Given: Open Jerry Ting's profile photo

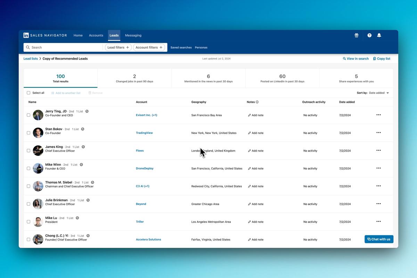Looking at the screenshot, I should (x=38, y=115).
